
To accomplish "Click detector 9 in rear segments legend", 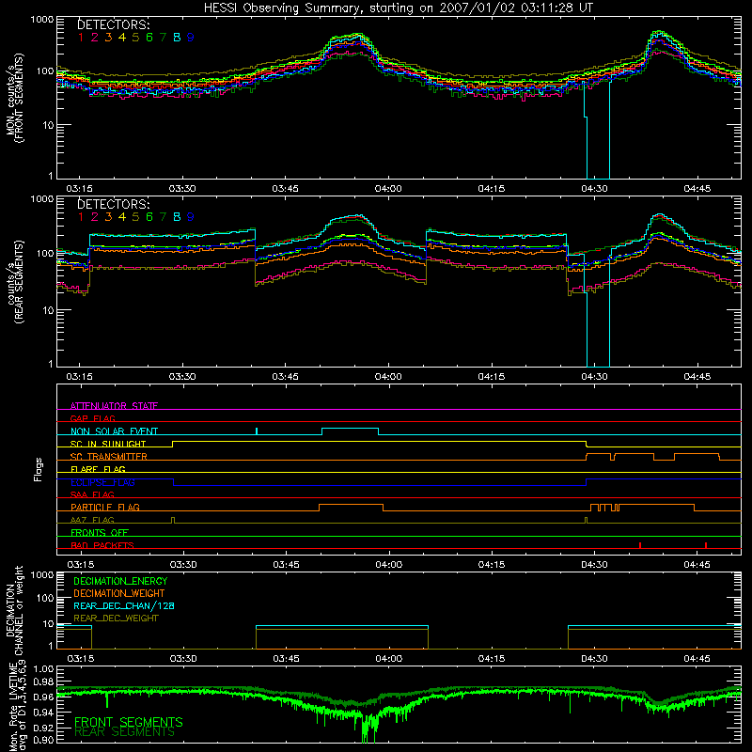I will coord(191,217).
